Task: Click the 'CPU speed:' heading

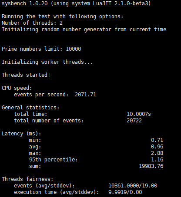Action: (x=17, y=88)
